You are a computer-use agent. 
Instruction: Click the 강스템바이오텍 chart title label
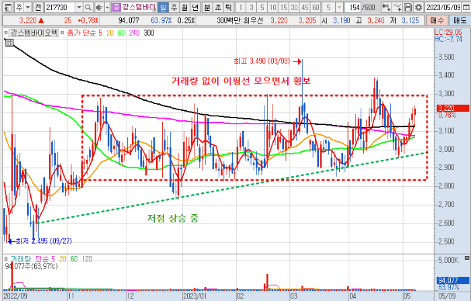34,33
